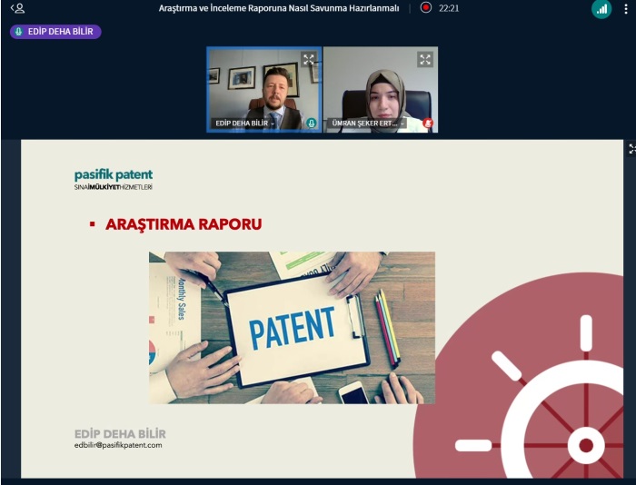Make Ümran Şeker's webcam fullscreen

point(425,60)
